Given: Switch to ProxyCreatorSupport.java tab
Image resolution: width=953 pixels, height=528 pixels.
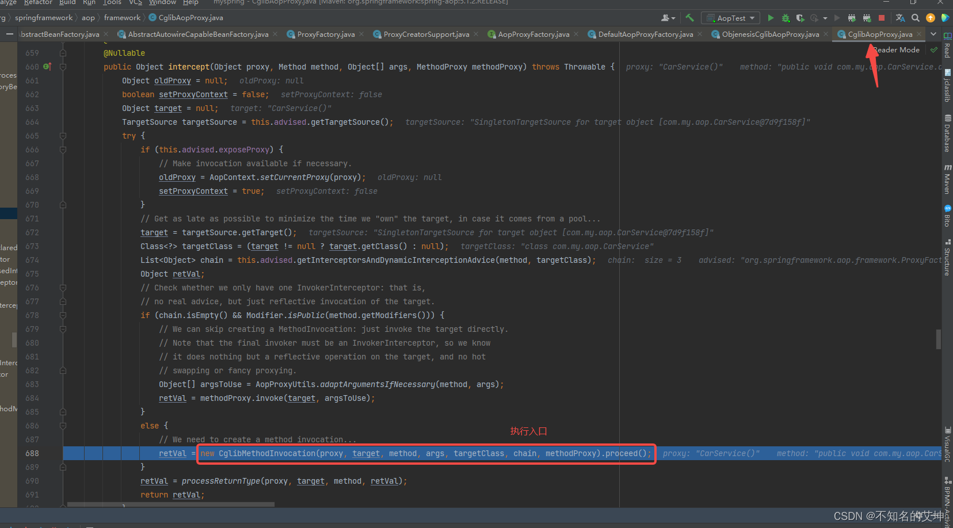Looking at the screenshot, I should click(x=426, y=35).
